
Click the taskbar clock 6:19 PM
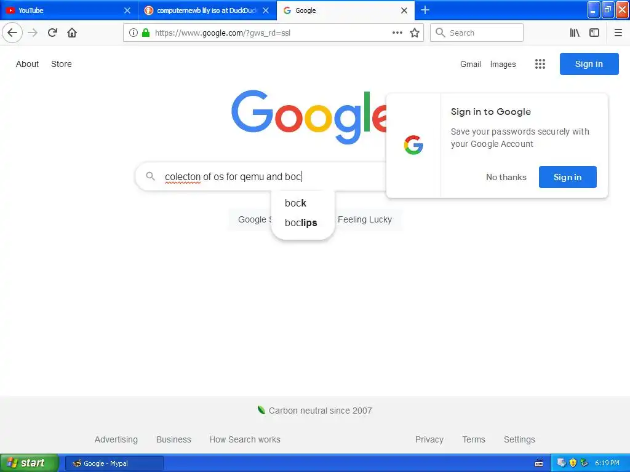[607, 463]
